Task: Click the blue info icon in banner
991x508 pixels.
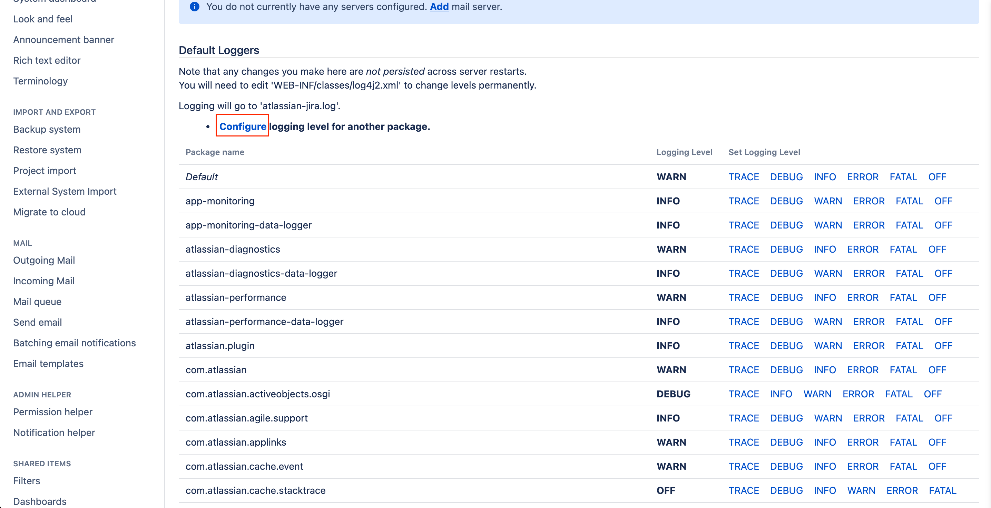Action: (195, 7)
